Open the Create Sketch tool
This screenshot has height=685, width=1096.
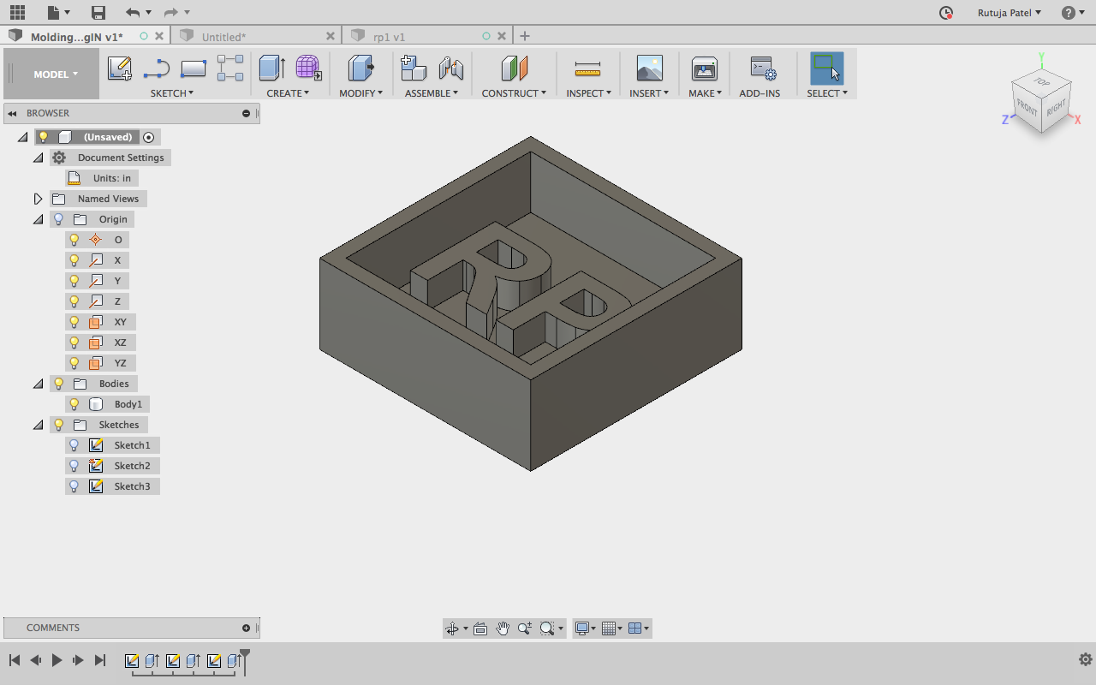point(121,68)
